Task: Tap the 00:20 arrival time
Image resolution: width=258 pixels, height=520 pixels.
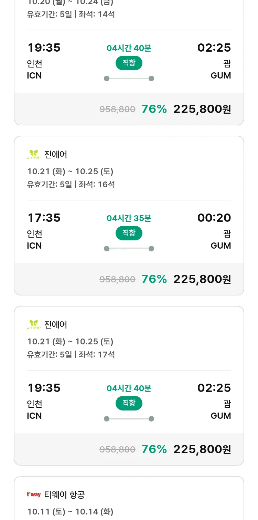Action: click(214, 218)
